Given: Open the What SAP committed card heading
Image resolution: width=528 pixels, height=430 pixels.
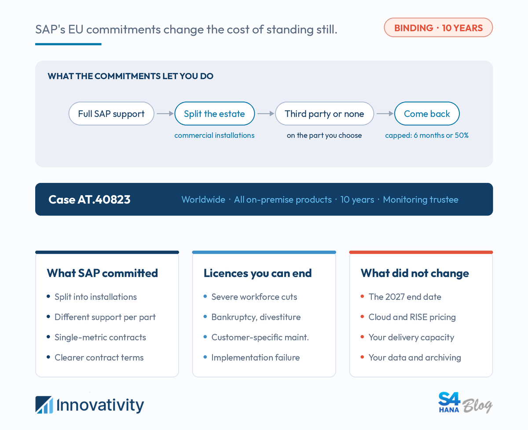Looking at the screenshot, I should pyautogui.click(x=102, y=273).
